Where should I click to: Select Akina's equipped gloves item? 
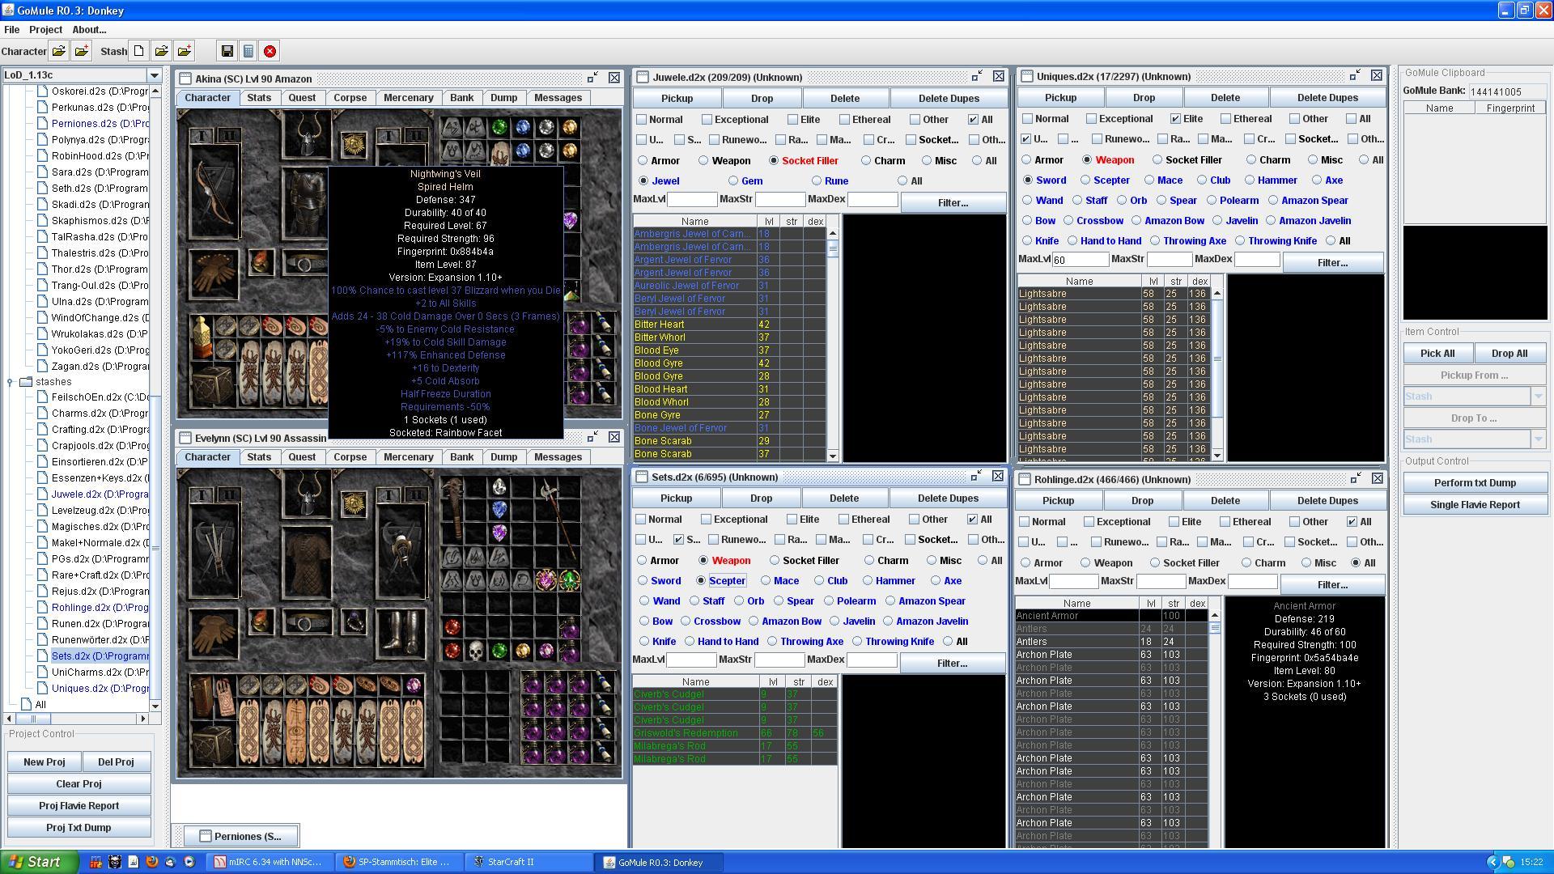(214, 274)
